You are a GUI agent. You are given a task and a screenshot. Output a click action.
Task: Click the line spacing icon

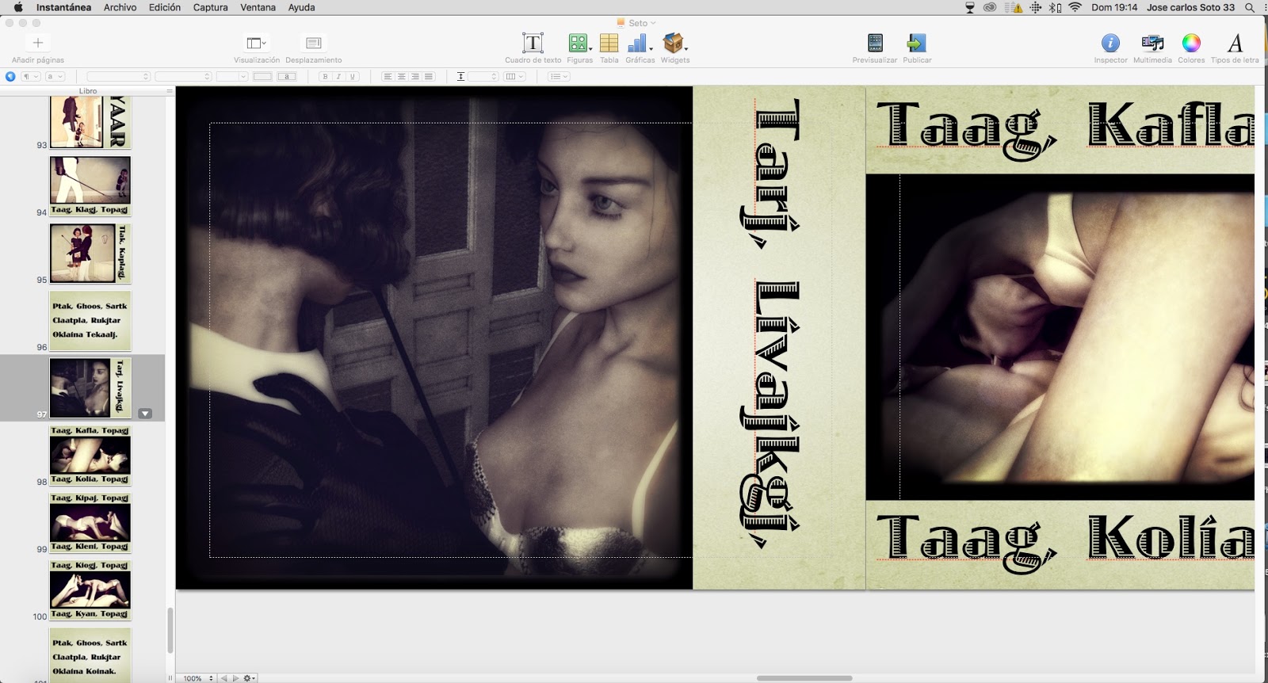pos(460,77)
